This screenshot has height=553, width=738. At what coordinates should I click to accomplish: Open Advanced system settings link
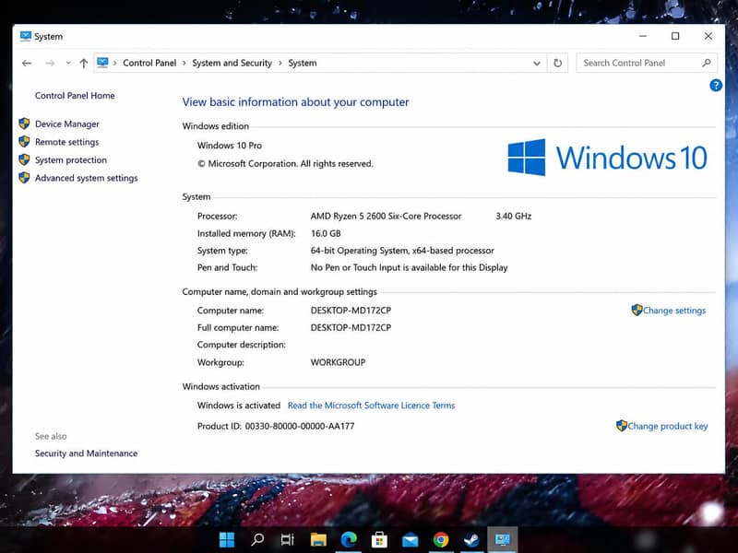click(x=87, y=178)
